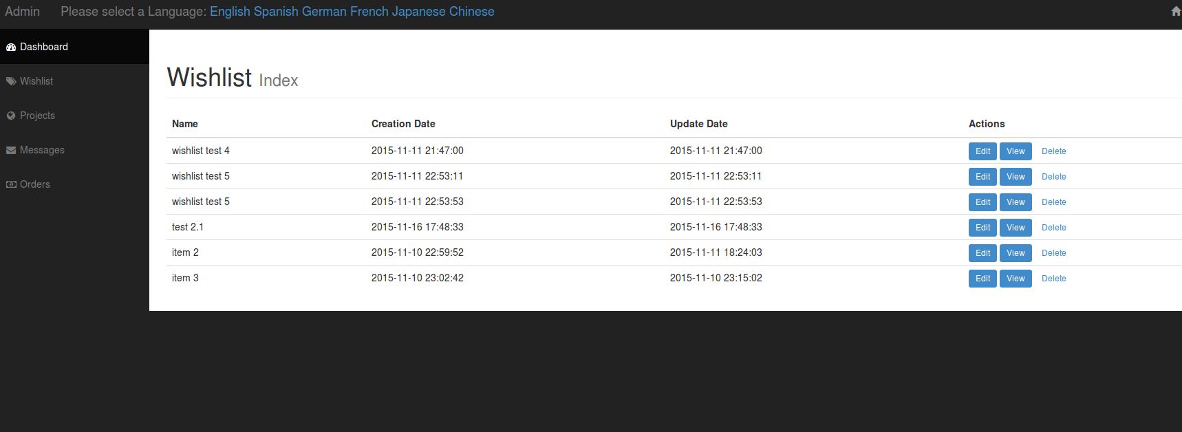Select the 'item 3' name cell

[x=185, y=278]
